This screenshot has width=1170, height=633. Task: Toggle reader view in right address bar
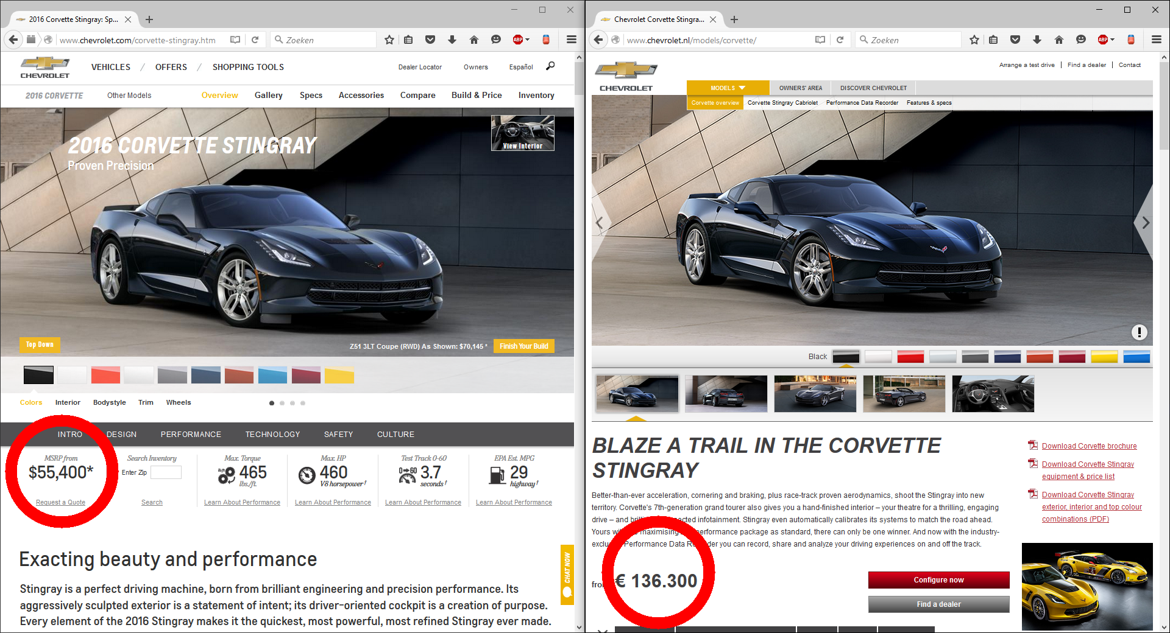[820, 40]
